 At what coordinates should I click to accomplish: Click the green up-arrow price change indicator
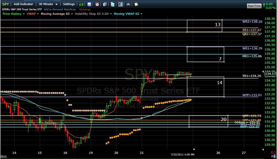pos(264,5)
